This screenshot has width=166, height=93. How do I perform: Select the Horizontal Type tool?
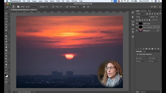6,56
